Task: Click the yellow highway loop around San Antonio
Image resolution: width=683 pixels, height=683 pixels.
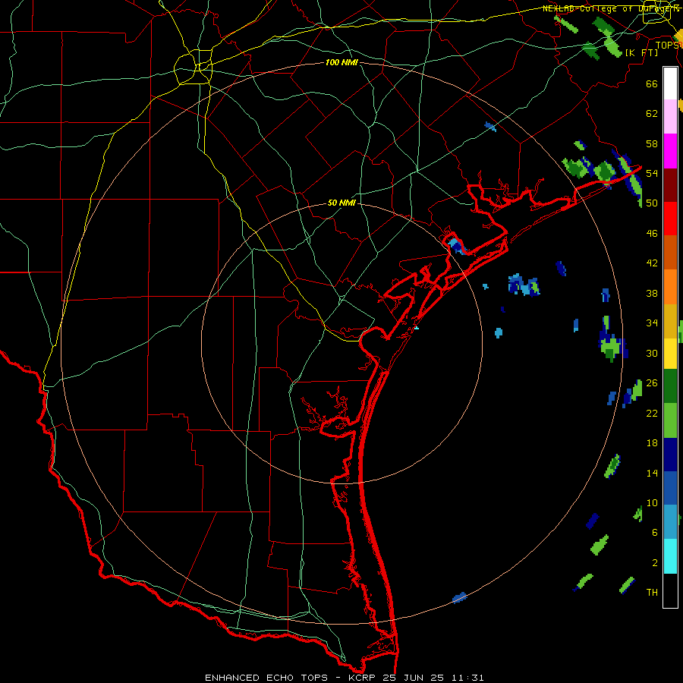Action: [193, 67]
